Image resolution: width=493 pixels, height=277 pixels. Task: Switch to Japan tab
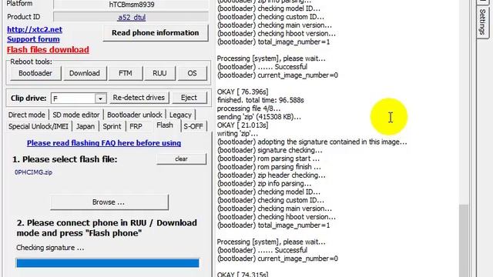(86, 126)
